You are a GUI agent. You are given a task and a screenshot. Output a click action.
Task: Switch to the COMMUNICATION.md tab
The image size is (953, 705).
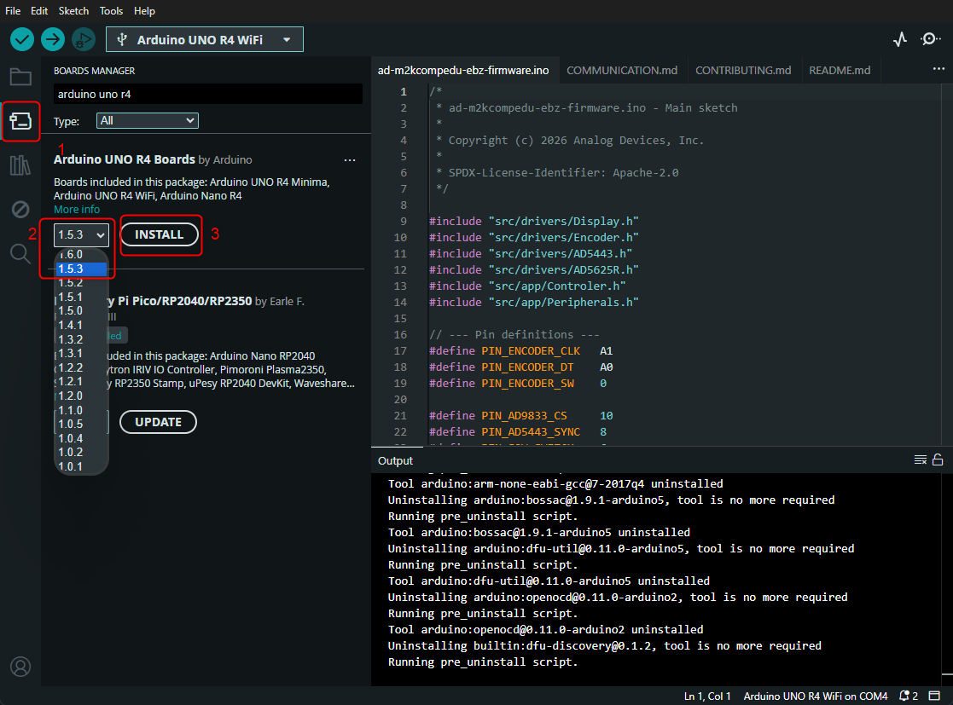(x=622, y=71)
